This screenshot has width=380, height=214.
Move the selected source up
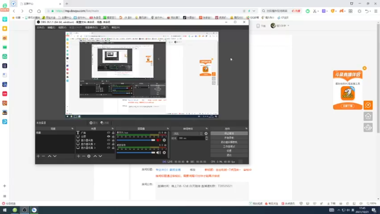tap(95, 156)
